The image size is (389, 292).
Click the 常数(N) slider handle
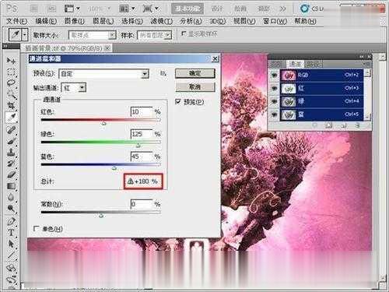101,216
